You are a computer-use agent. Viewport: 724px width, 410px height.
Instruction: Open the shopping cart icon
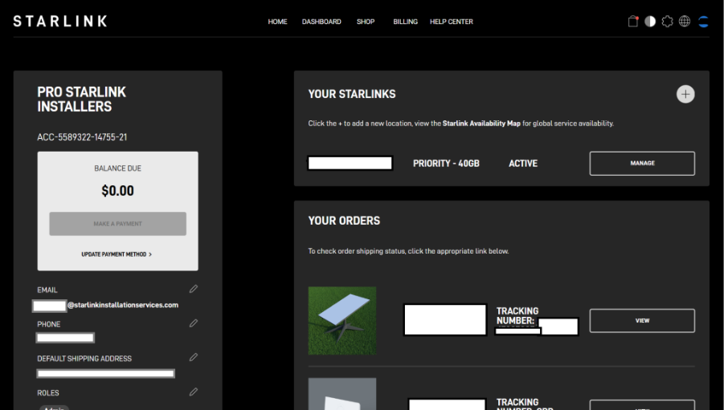tap(632, 21)
